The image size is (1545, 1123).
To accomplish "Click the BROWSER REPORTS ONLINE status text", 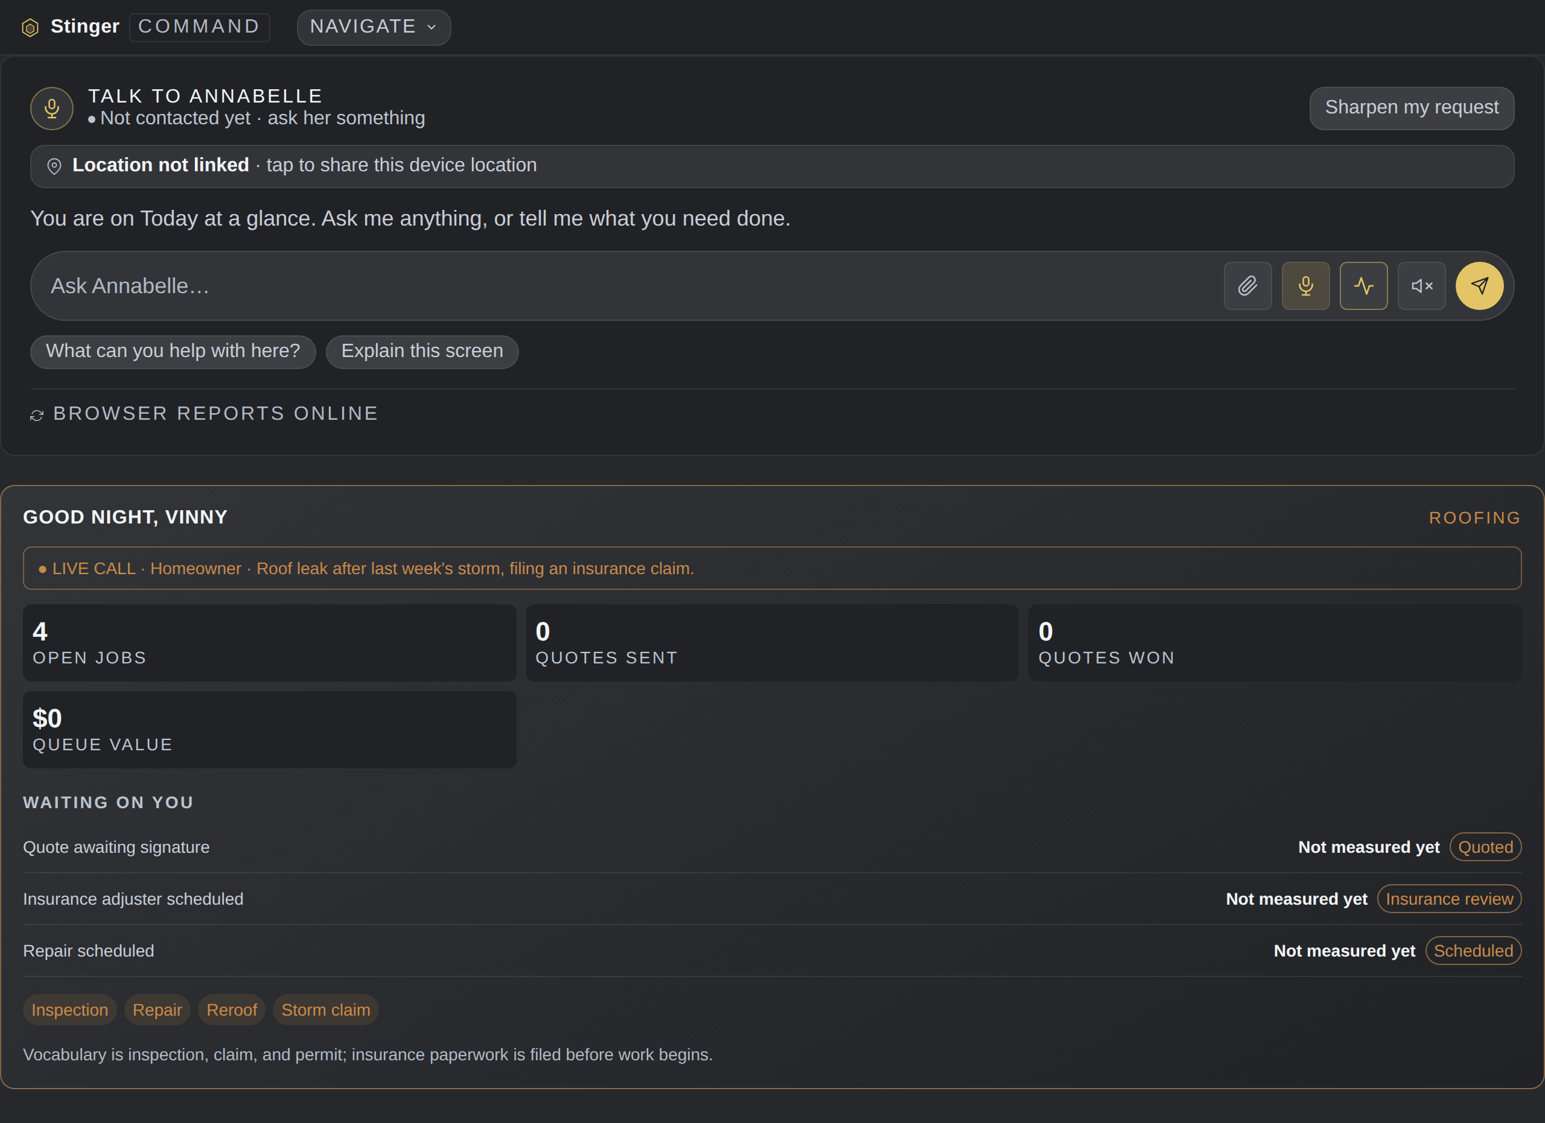I will coord(215,413).
